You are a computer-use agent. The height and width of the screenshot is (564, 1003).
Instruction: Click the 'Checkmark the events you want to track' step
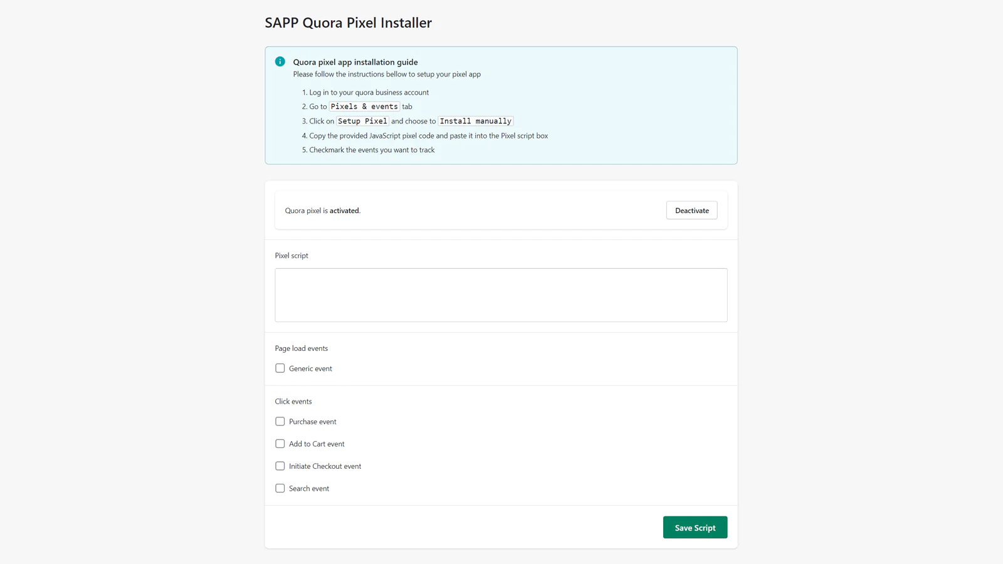point(372,150)
